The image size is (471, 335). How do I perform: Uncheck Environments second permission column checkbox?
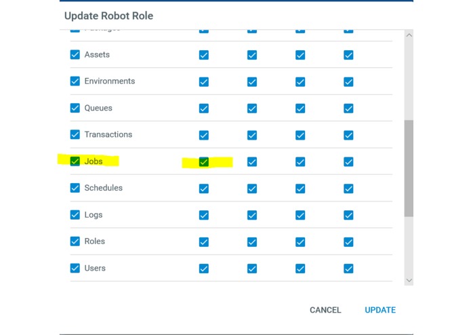coord(252,82)
